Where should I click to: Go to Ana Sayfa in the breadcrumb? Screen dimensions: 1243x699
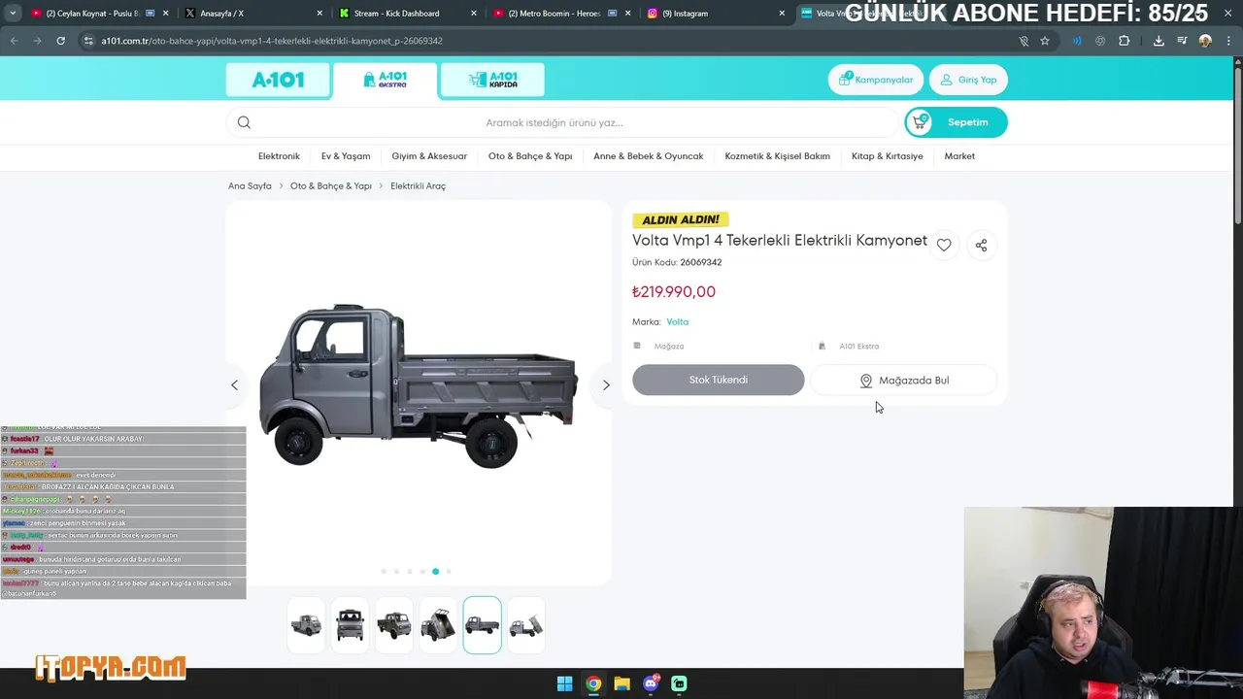pos(250,185)
